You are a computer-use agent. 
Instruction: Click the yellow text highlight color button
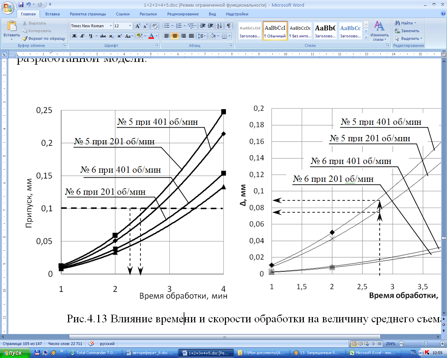[139, 36]
